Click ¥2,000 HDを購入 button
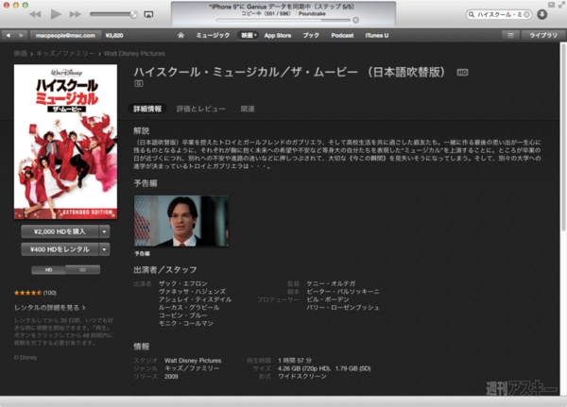This screenshot has height=407, width=567. (60, 231)
